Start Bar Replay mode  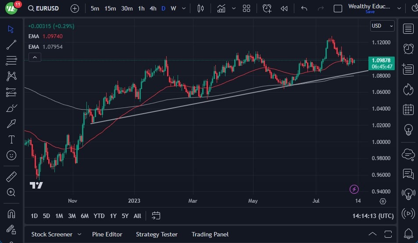point(284,8)
